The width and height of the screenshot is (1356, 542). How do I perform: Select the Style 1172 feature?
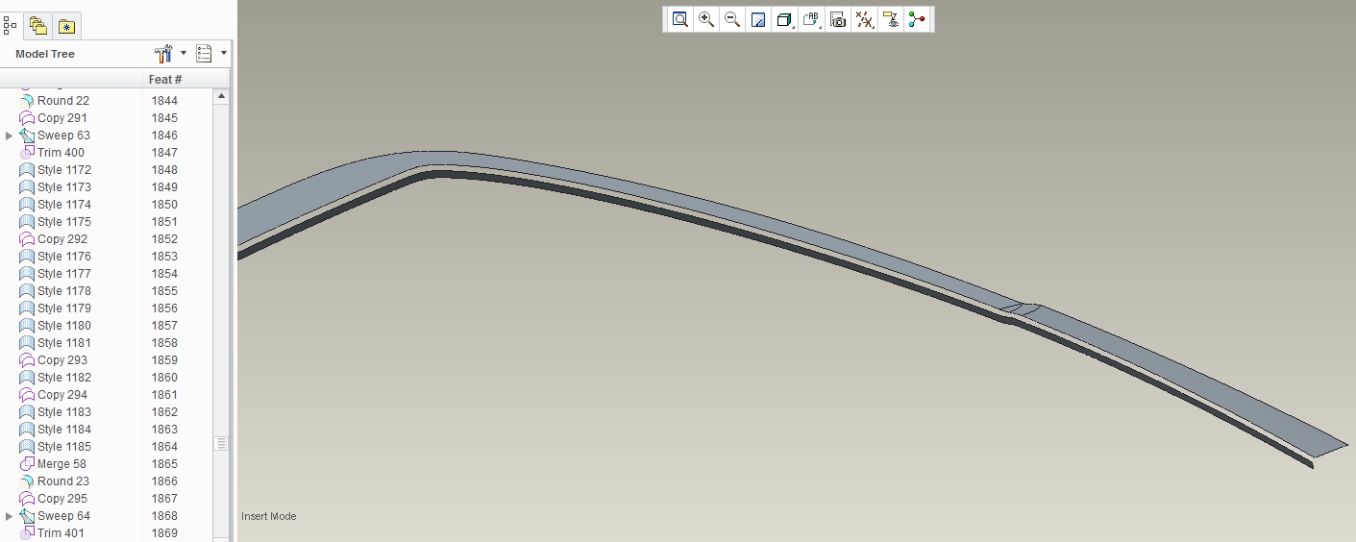(64, 170)
